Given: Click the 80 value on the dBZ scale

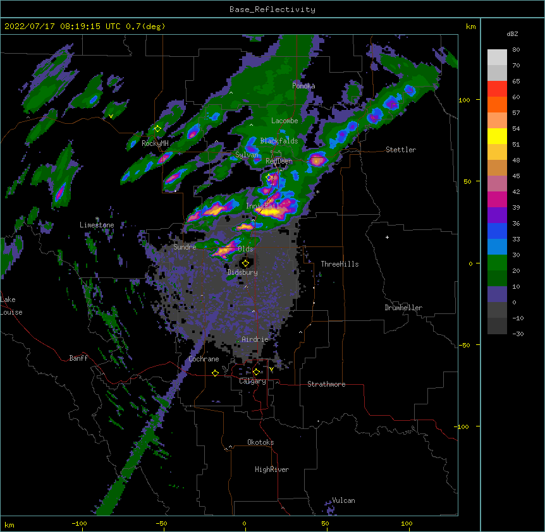Looking at the screenshot, I should (x=516, y=50).
